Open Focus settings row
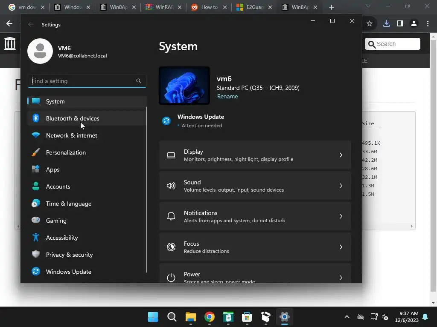 [x=255, y=247]
